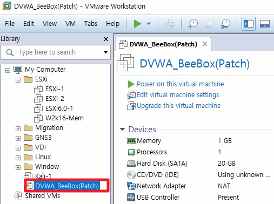Expand the Migration folder
The height and width of the screenshot is (204, 274).
[18, 128]
